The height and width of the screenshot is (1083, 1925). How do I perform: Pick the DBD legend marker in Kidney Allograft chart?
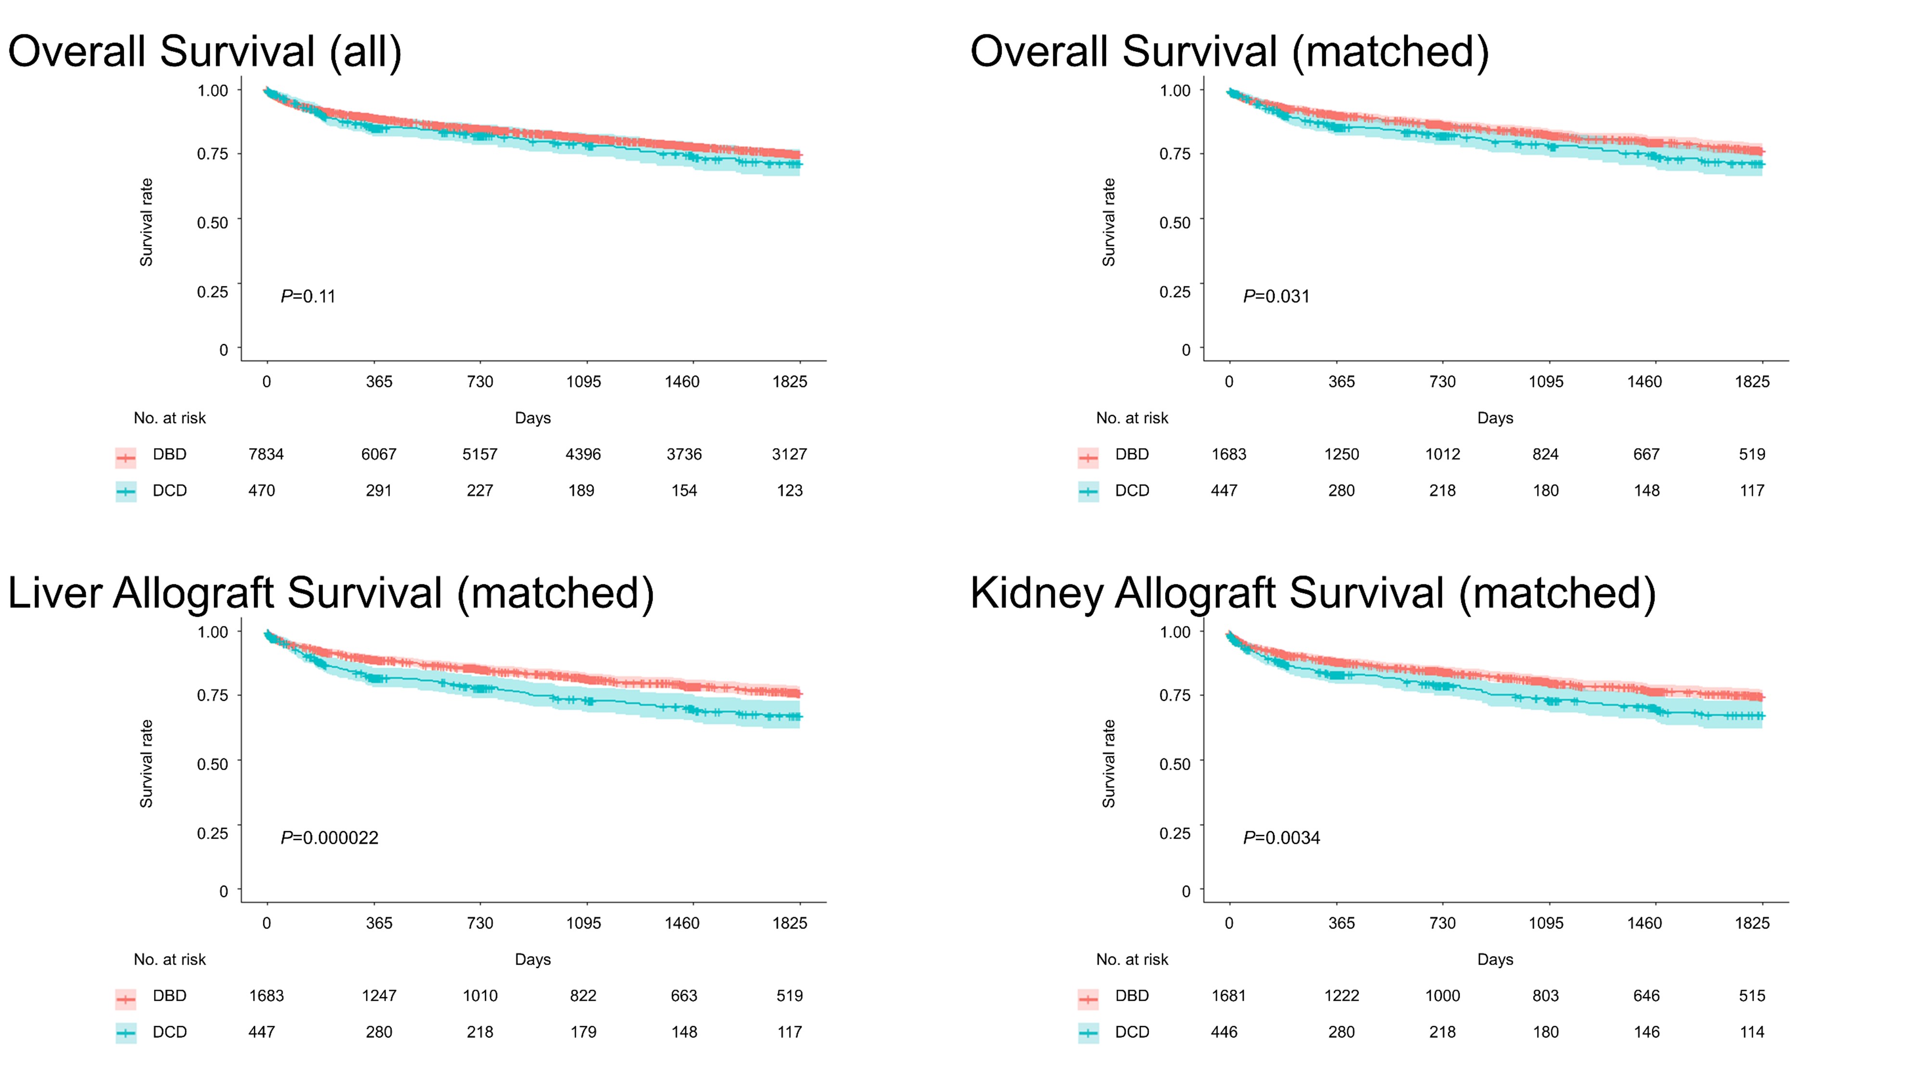(x=1088, y=999)
